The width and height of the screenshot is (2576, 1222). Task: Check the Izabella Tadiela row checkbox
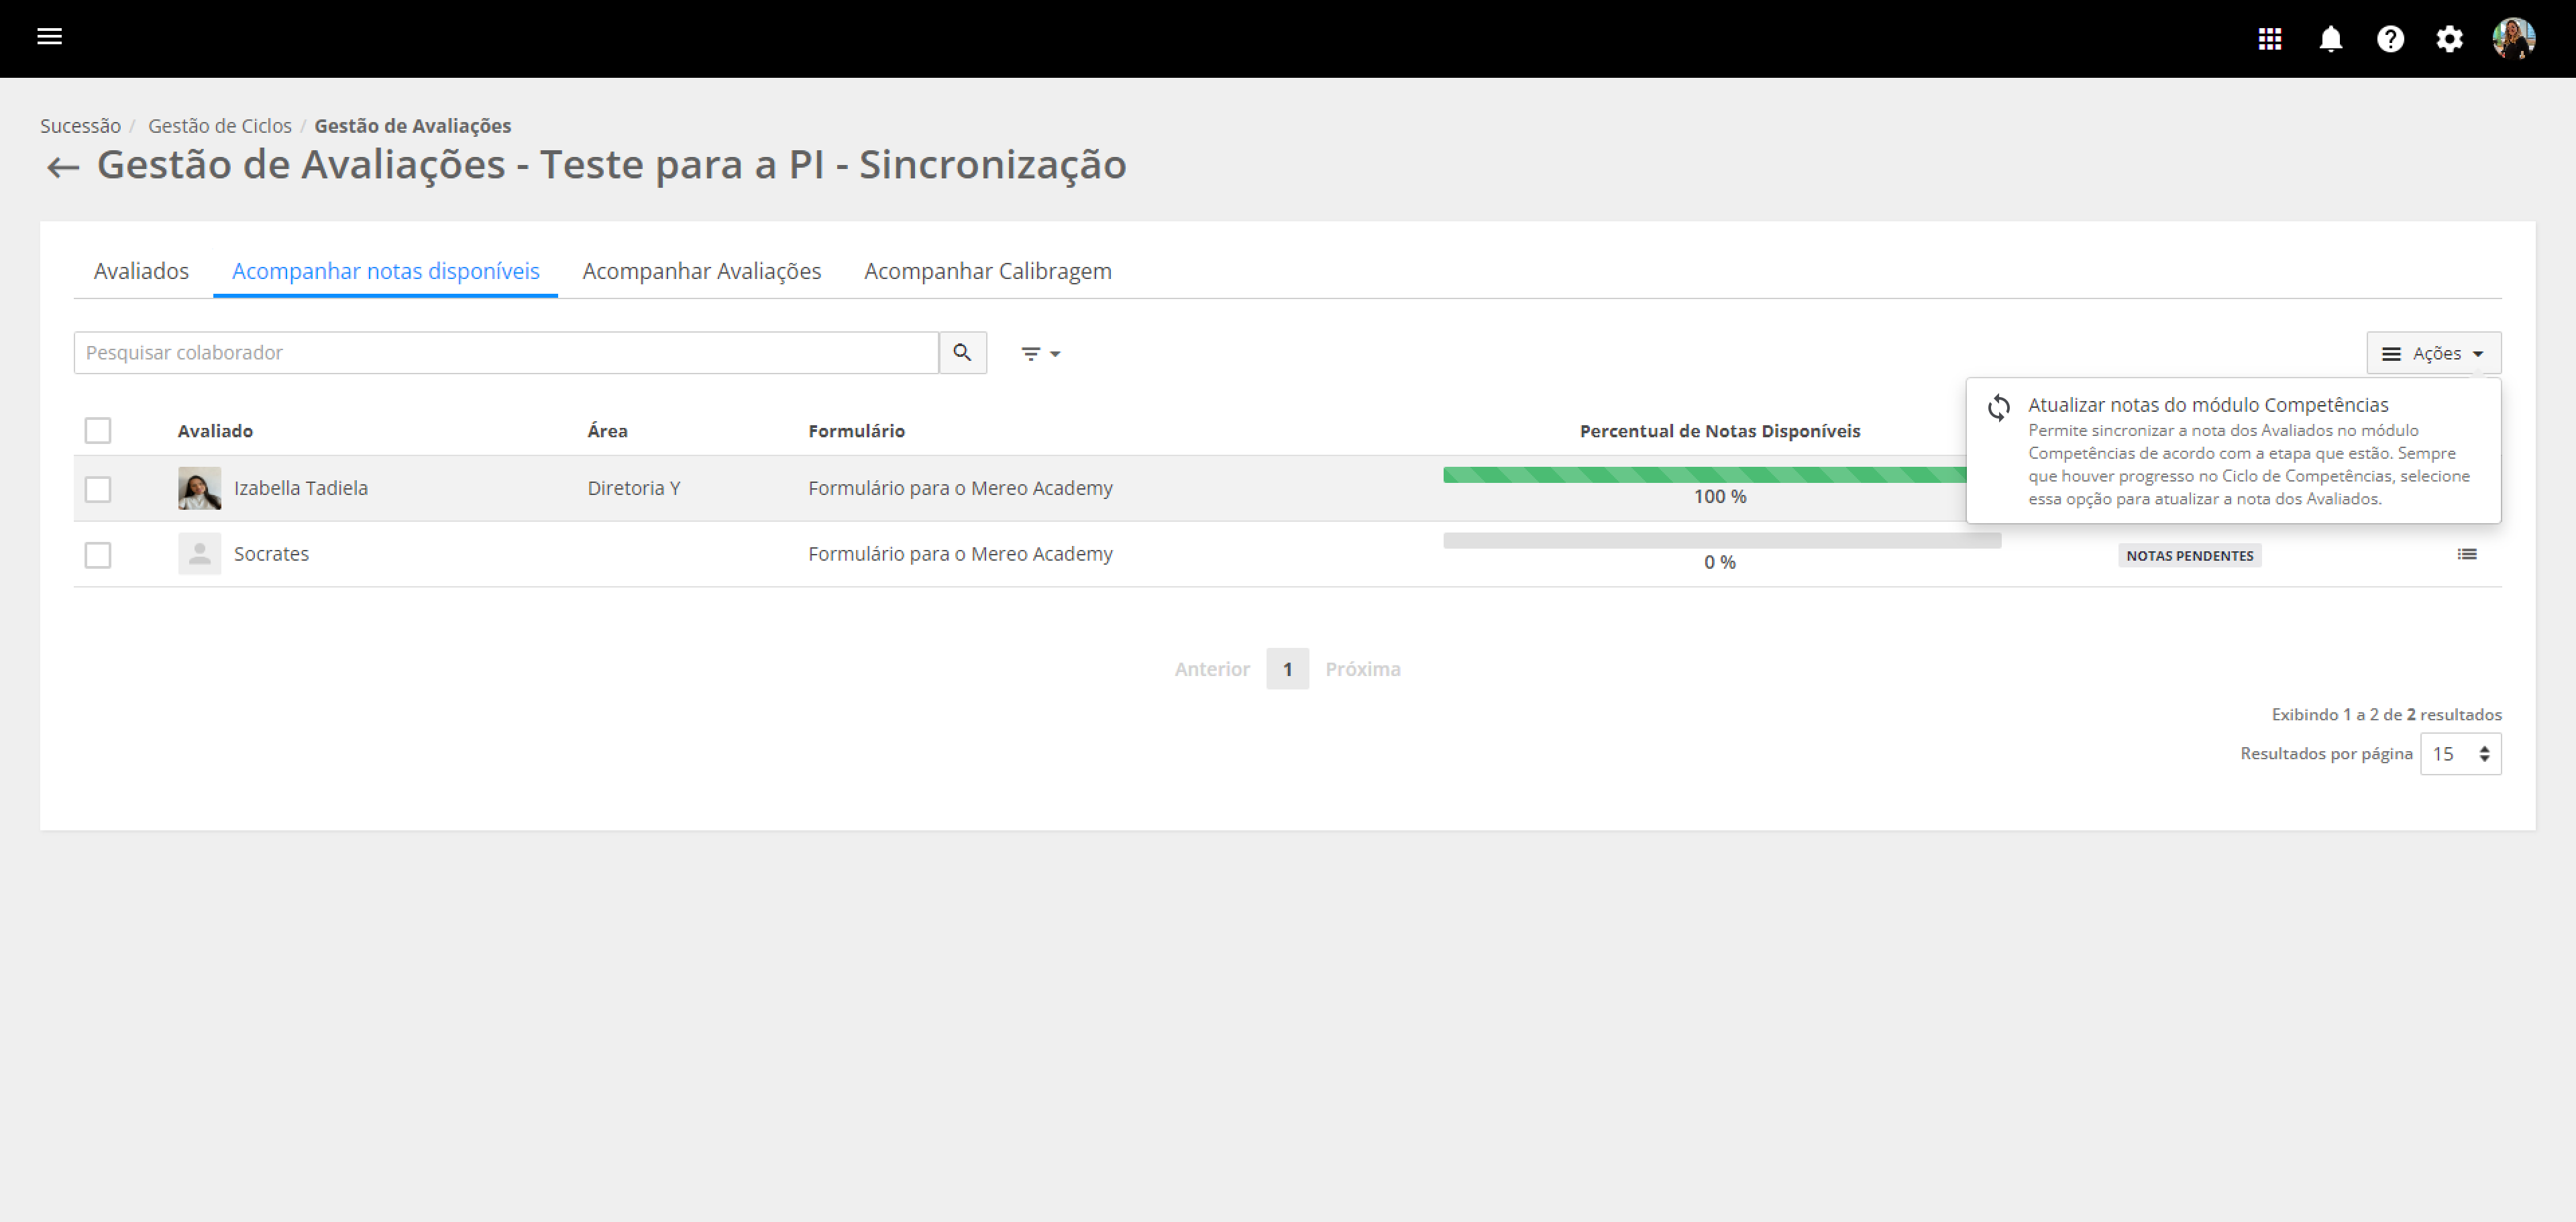98,489
